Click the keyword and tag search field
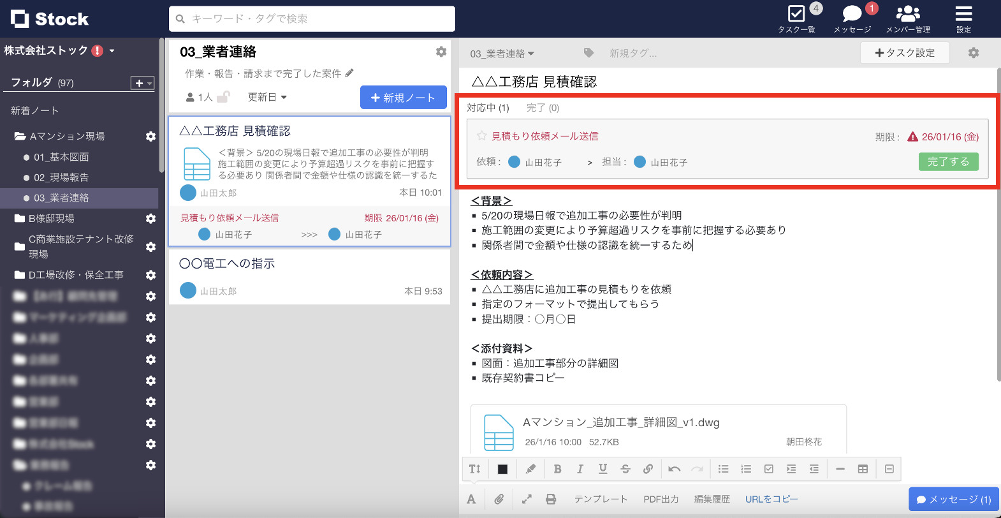 click(x=312, y=18)
